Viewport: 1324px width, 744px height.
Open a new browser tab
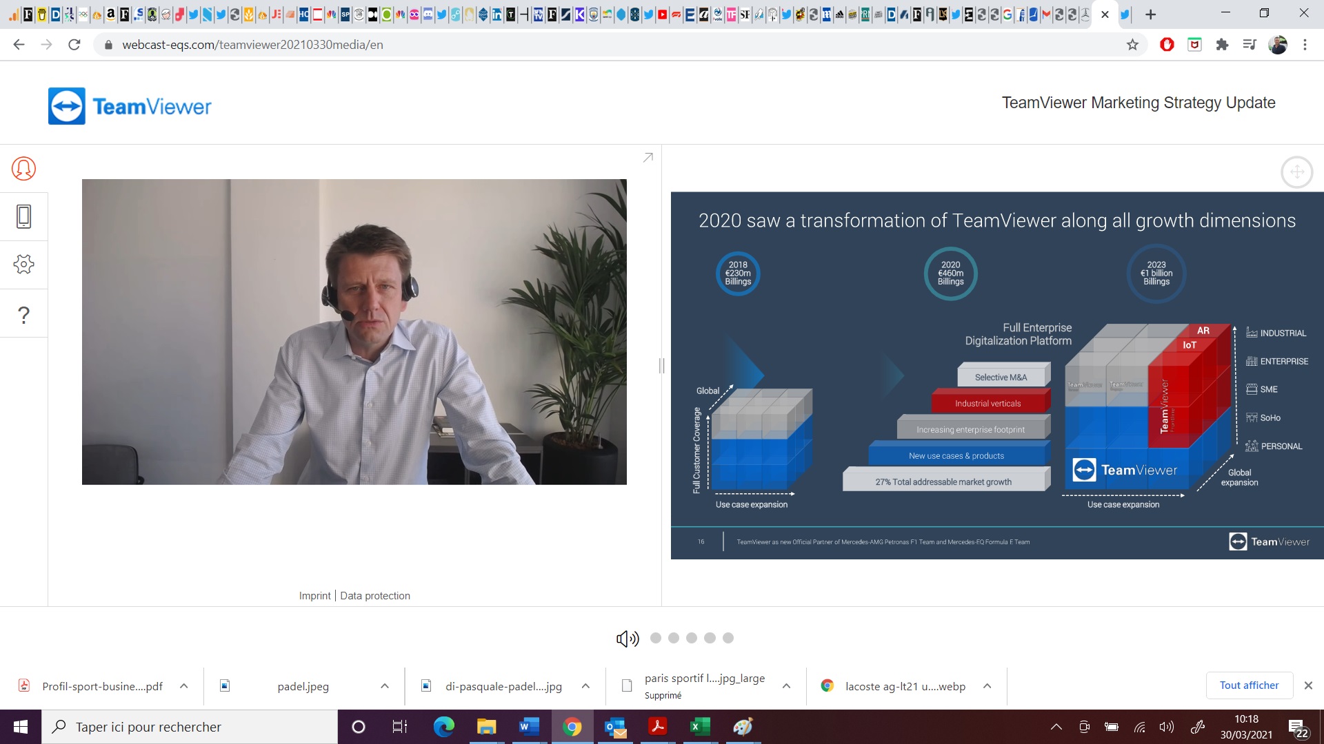pos(1151,14)
